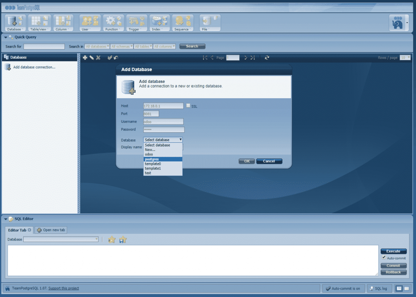The height and width of the screenshot is (297, 416).
Task: Click Cancel in Add Database dialog
Action: pos(269,161)
